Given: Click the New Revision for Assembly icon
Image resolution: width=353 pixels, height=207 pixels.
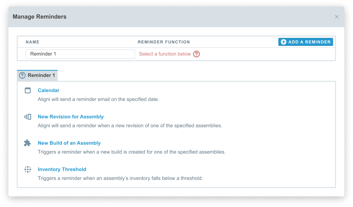Looking at the screenshot, I should [28, 117].
